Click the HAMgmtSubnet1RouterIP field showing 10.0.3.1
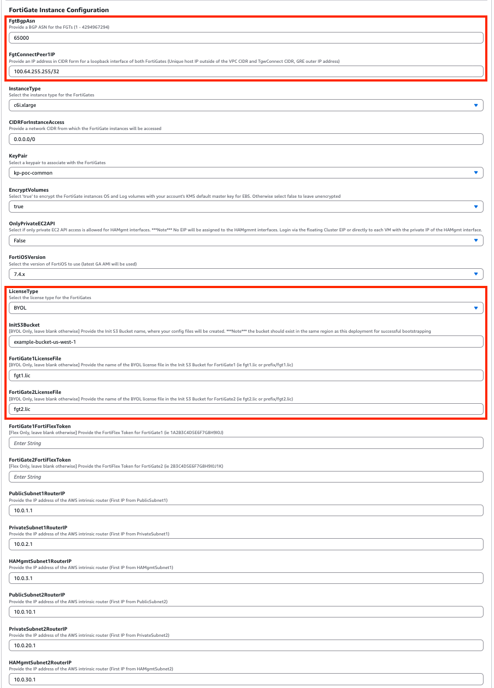 [x=246, y=578]
